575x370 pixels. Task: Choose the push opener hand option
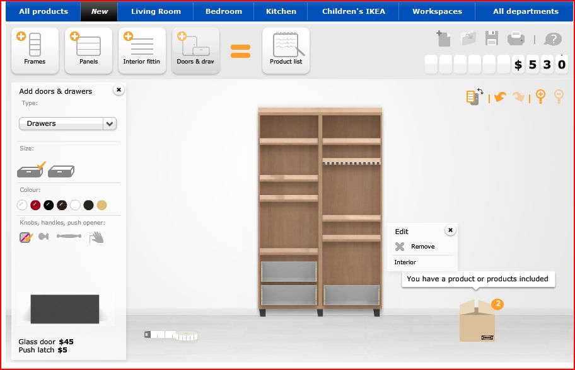point(97,237)
